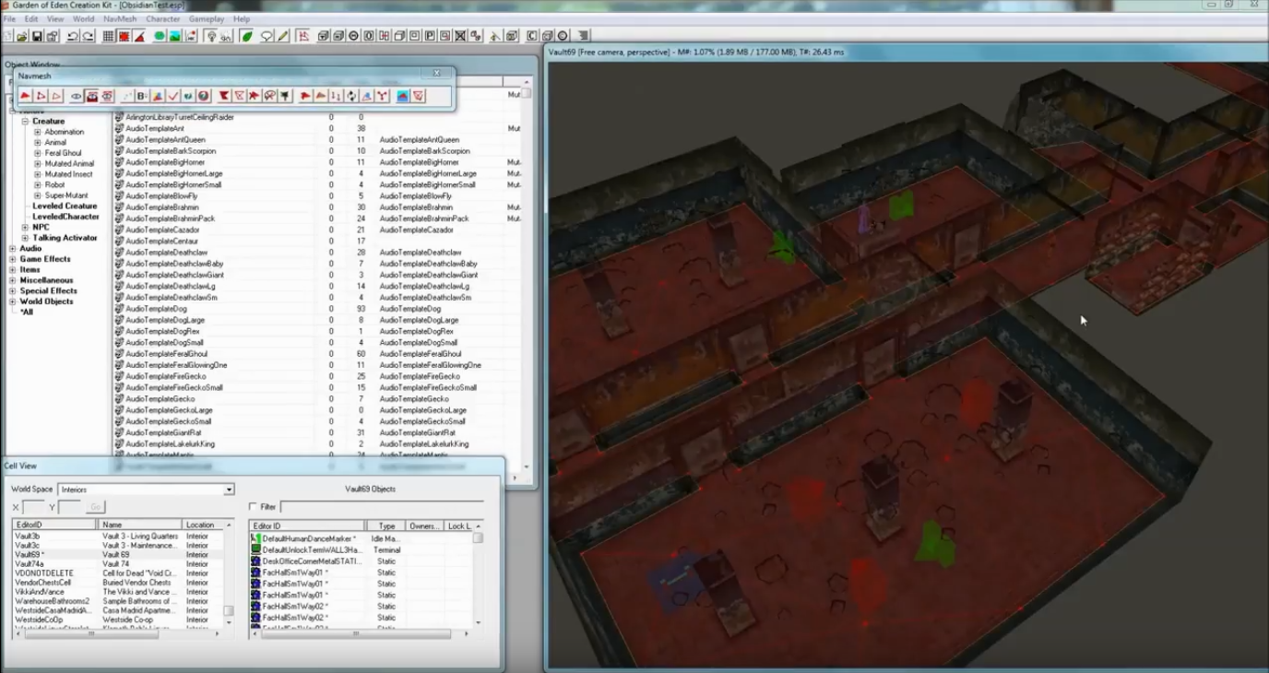Open the dialogue speech bubble toolbar icon

[267, 37]
